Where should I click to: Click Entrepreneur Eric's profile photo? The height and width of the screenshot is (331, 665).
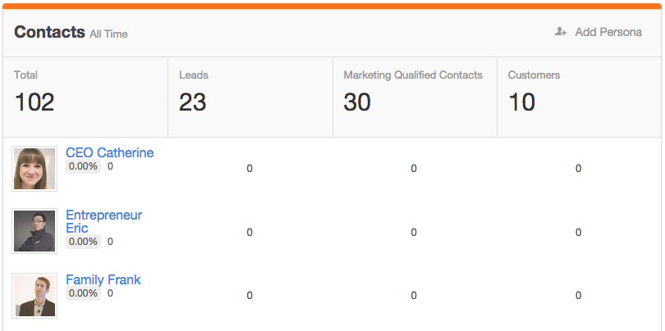tap(34, 231)
